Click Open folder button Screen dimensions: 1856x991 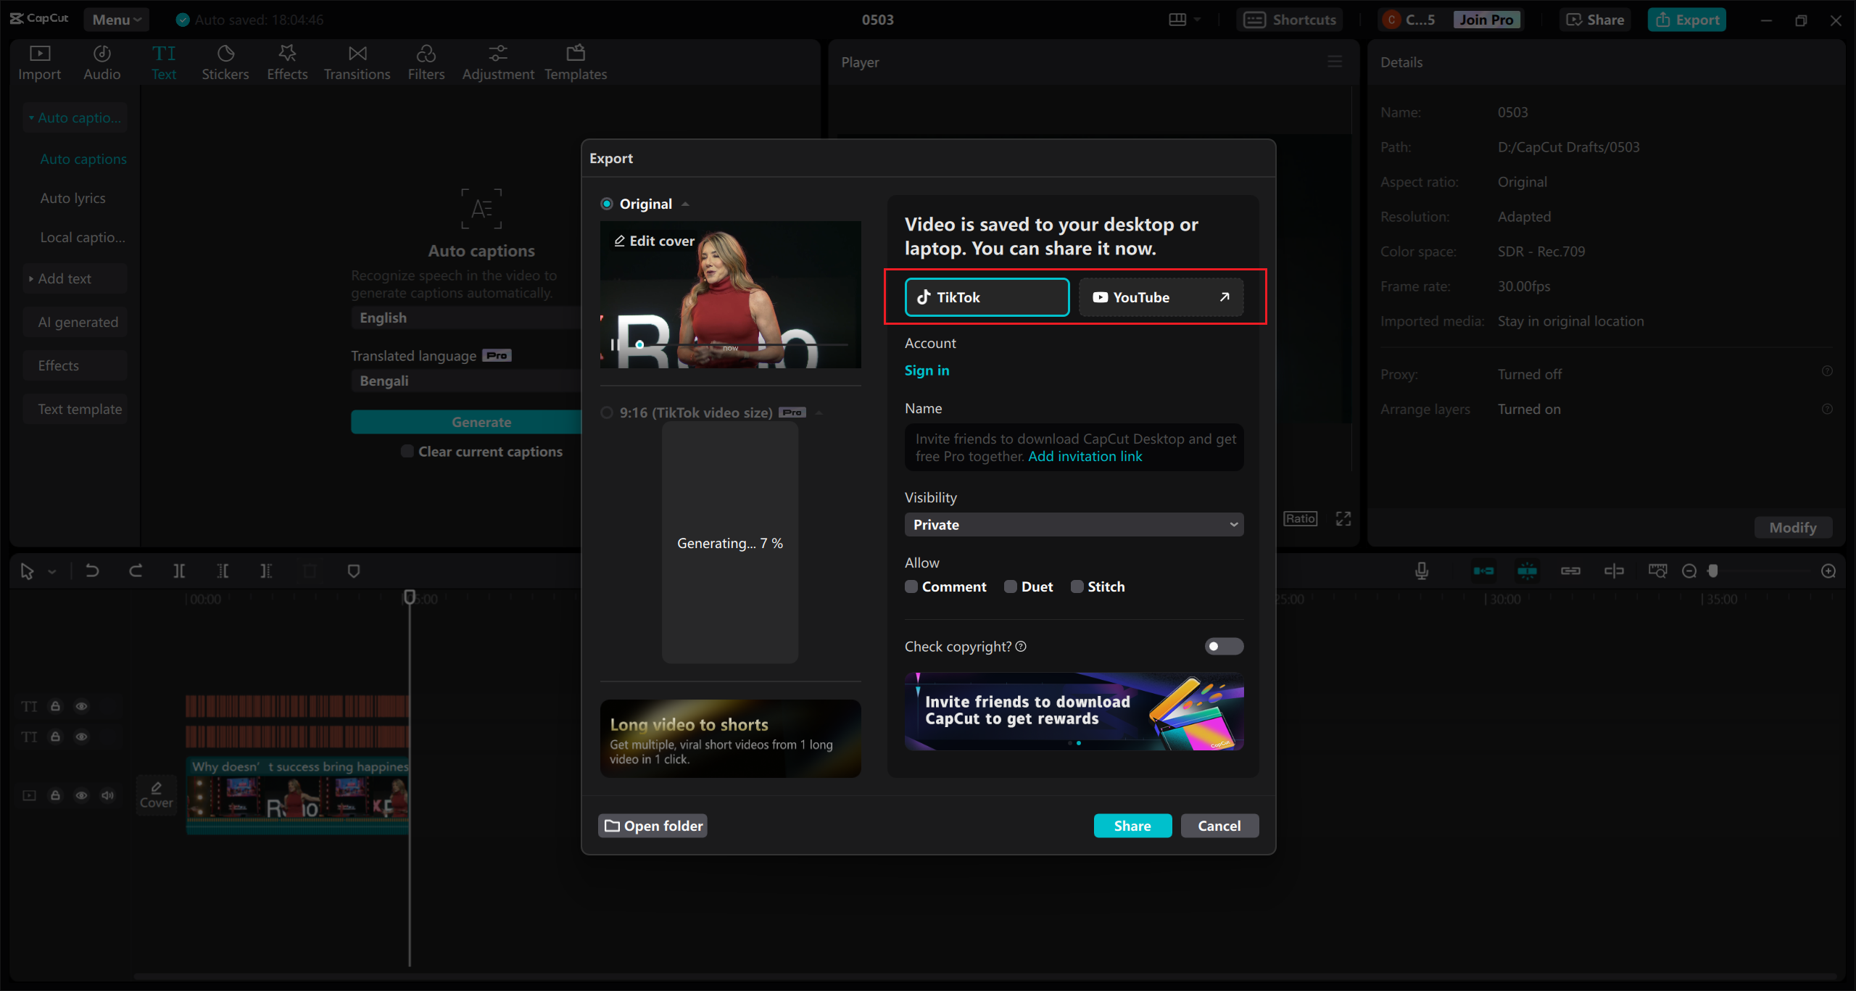coord(652,826)
